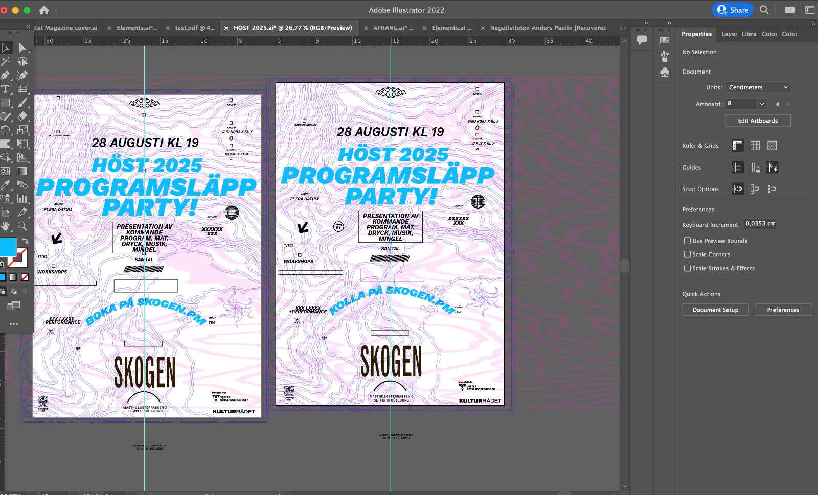The width and height of the screenshot is (818, 495).
Task: Go to previous artboard arrow
Action: (777, 104)
